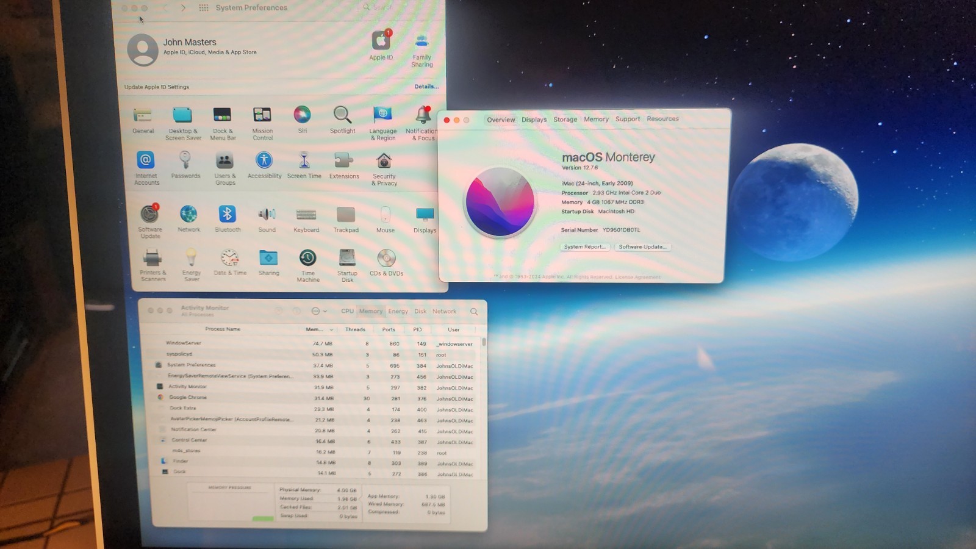This screenshot has width=976, height=549.
Task: Switch to CPU tab in Activity Monitor
Action: 347,311
